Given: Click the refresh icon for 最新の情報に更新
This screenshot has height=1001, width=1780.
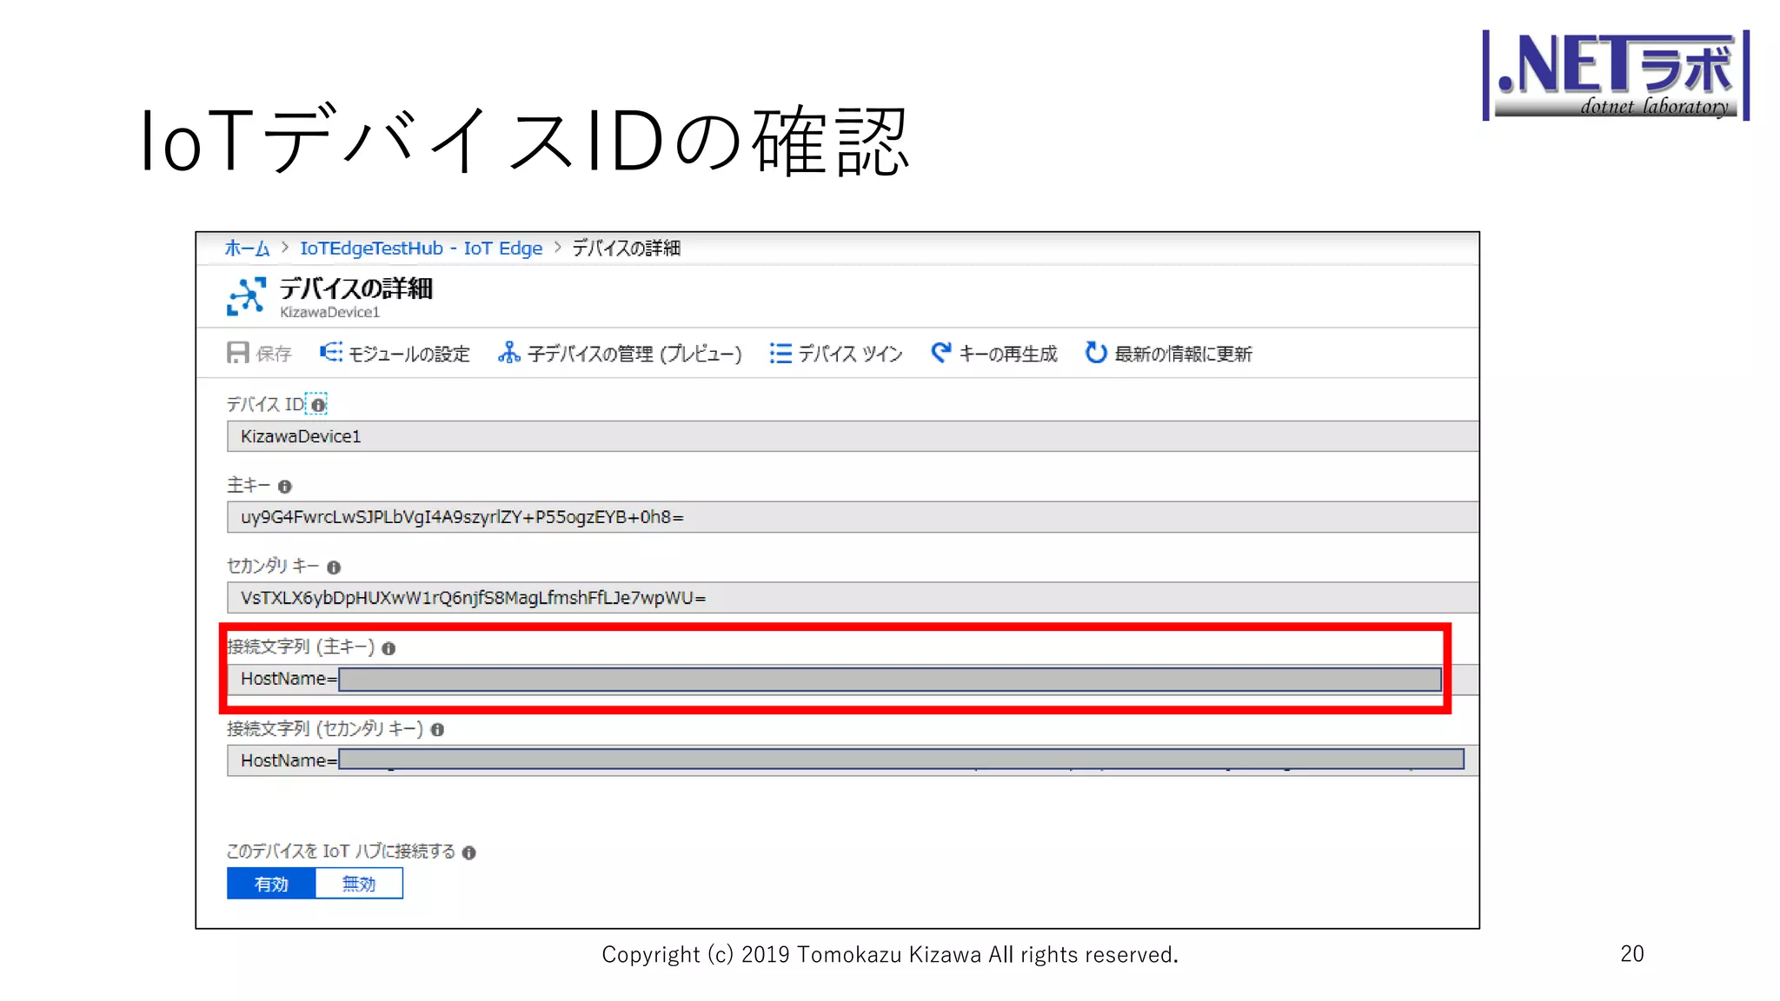Looking at the screenshot, I should [1096, 353].
